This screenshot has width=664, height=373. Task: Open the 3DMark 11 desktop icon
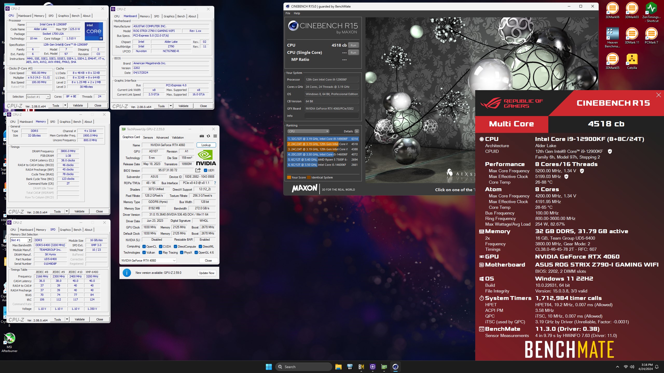[x=632, y=36]
